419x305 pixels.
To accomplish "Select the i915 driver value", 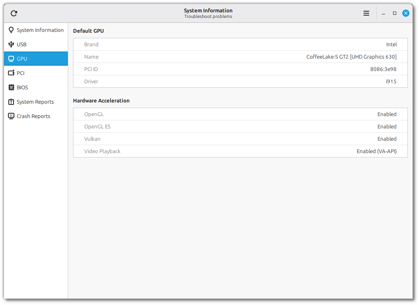I will click(391, 81).
